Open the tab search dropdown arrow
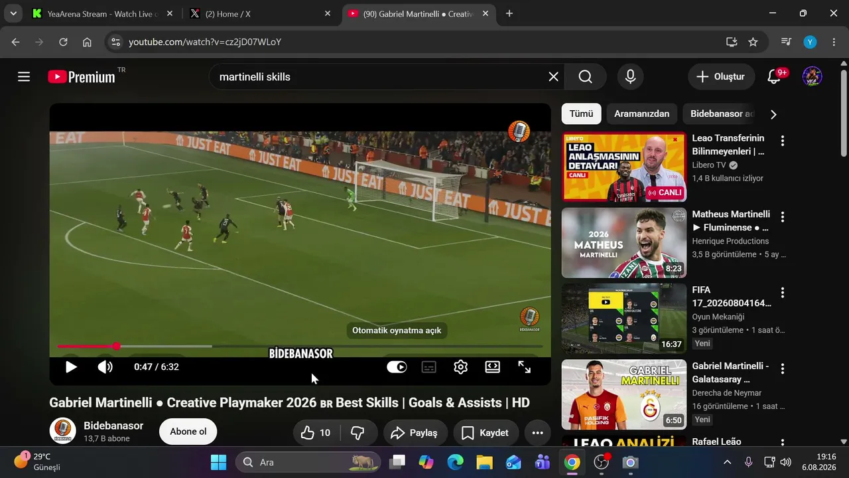849x478 pixels. coord(13,13)
